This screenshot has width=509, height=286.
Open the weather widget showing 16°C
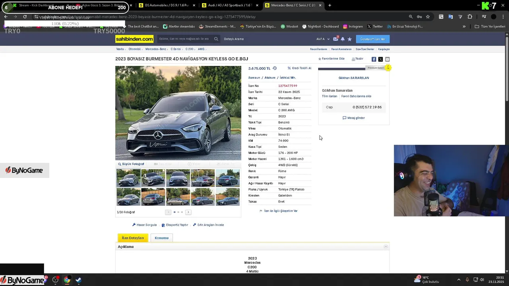[427, 280]
